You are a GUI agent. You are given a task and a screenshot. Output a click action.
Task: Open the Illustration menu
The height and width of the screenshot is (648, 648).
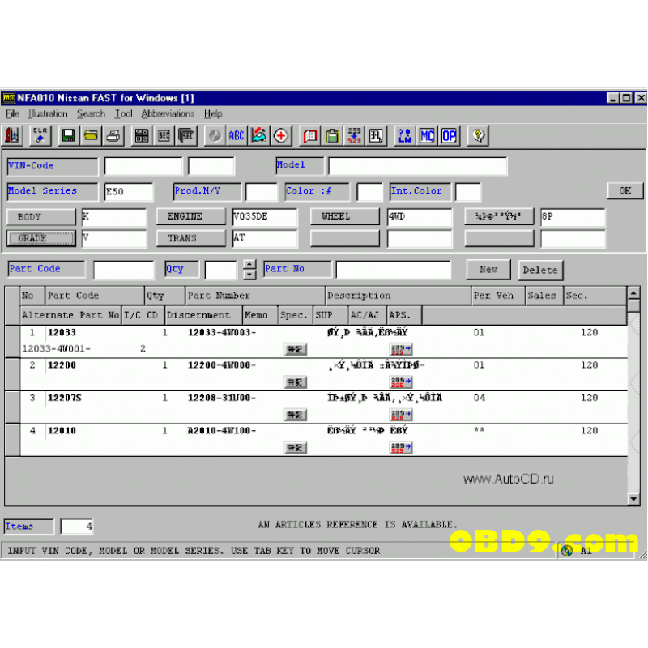(48, 113)
